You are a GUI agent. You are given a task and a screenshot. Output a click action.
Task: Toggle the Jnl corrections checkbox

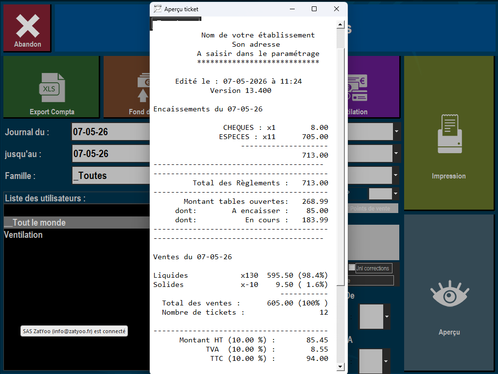pyautogui.click(x=352, y=267)
